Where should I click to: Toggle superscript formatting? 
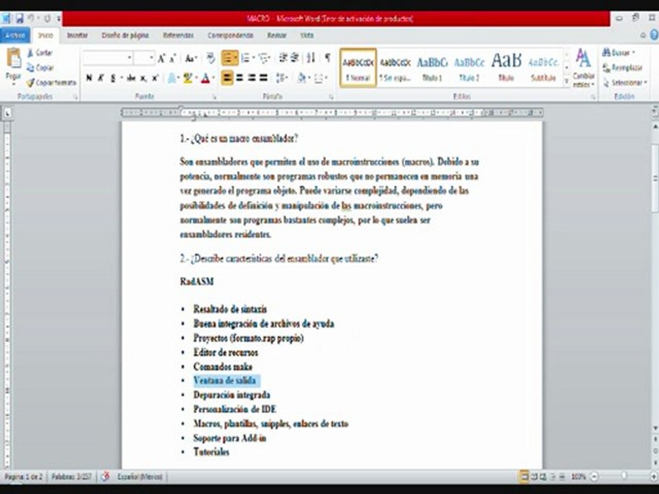(x=155, y=78)
